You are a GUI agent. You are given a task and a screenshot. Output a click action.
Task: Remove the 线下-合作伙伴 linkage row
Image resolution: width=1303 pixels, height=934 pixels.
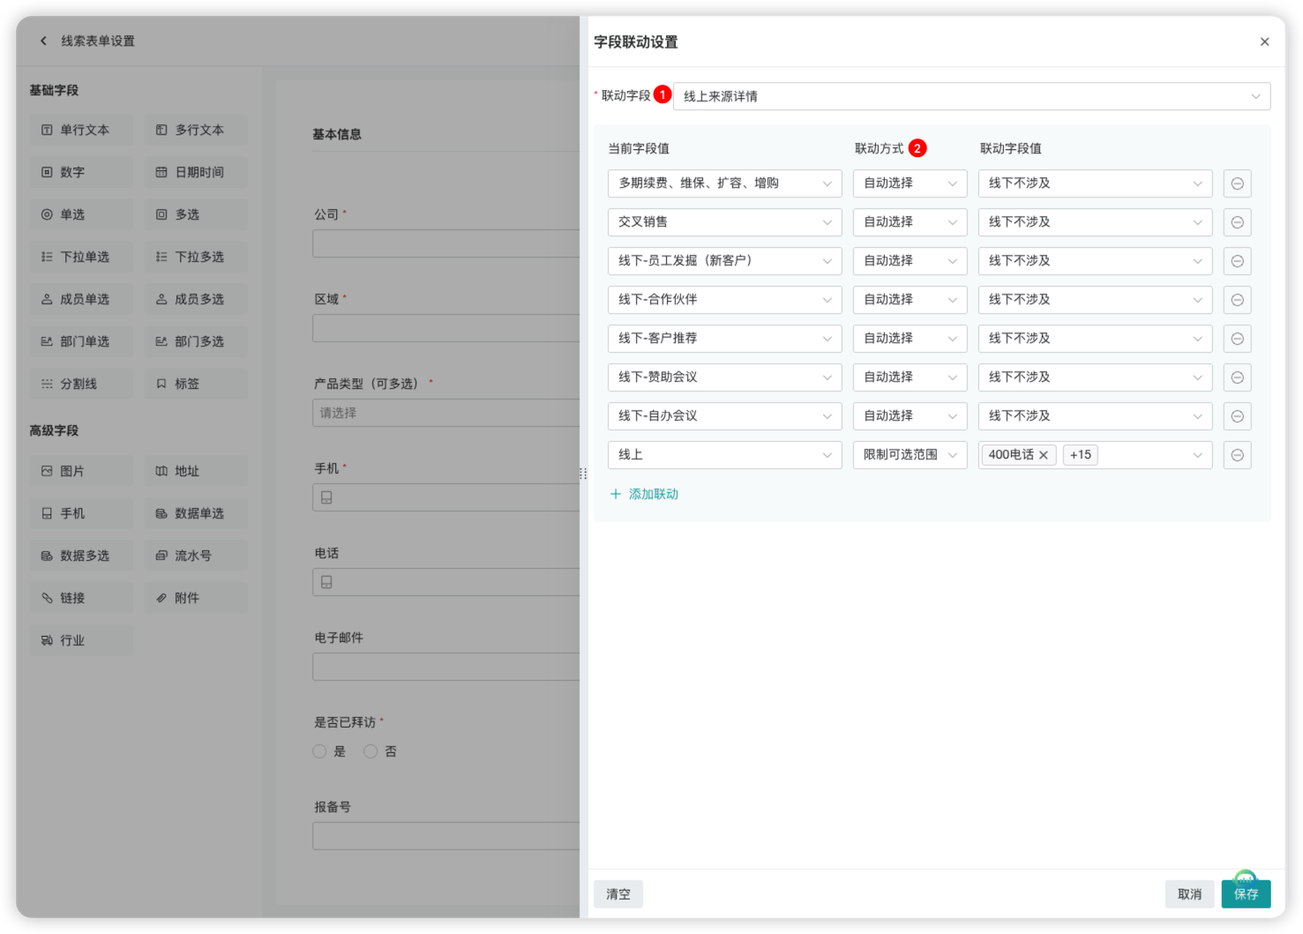tap(1237, 300)
